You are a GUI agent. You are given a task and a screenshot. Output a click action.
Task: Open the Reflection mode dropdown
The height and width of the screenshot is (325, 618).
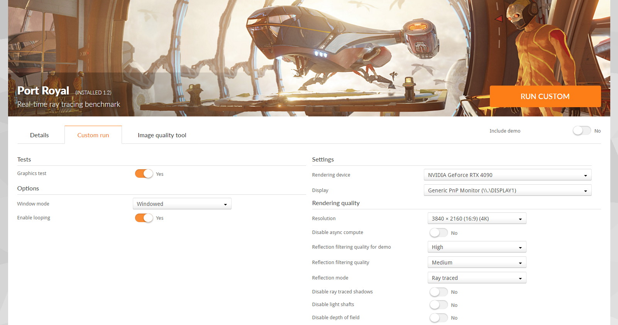point(477,278)
